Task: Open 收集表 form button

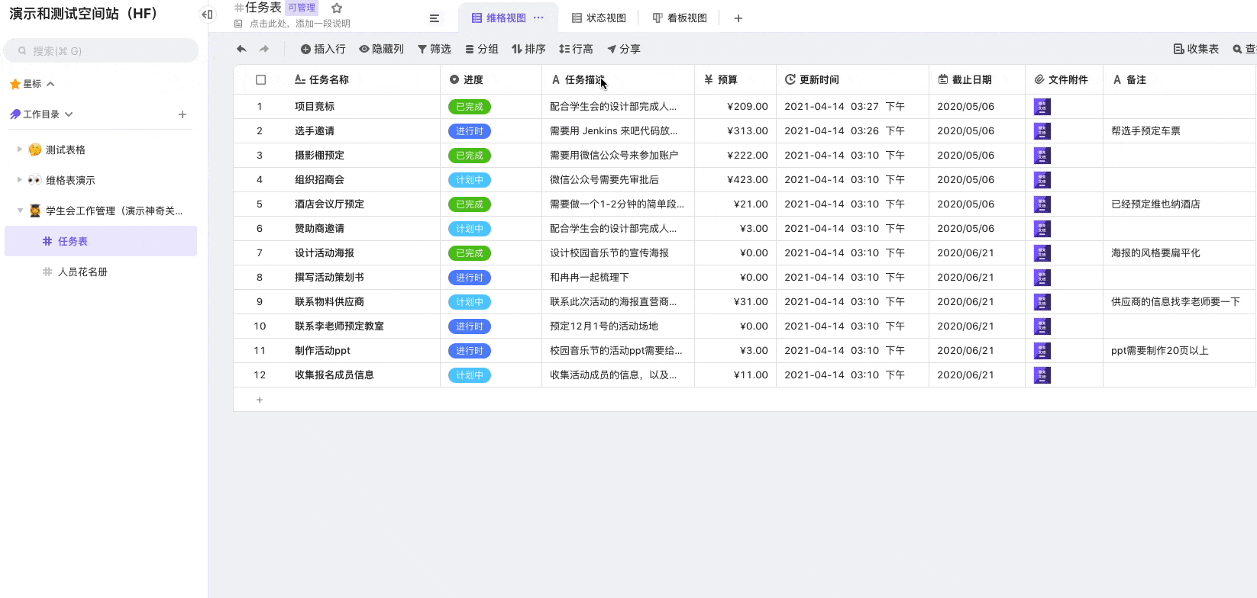Action: tap(1196, 49)
